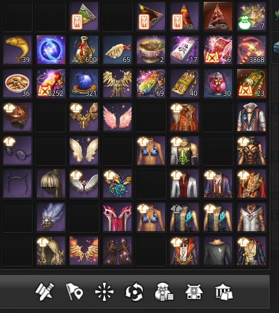The height and width of the screenshot is (313, 279).
Task: Select the dumpling item with count 65
Action: pyautogui.click(x=118, y=50)
